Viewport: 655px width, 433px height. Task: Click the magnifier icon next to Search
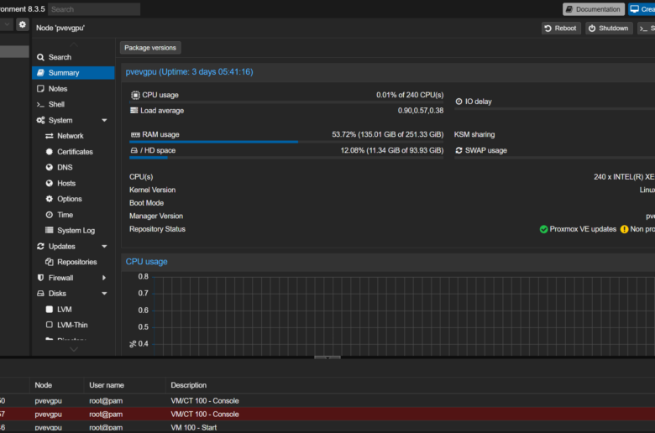(40, 57)
